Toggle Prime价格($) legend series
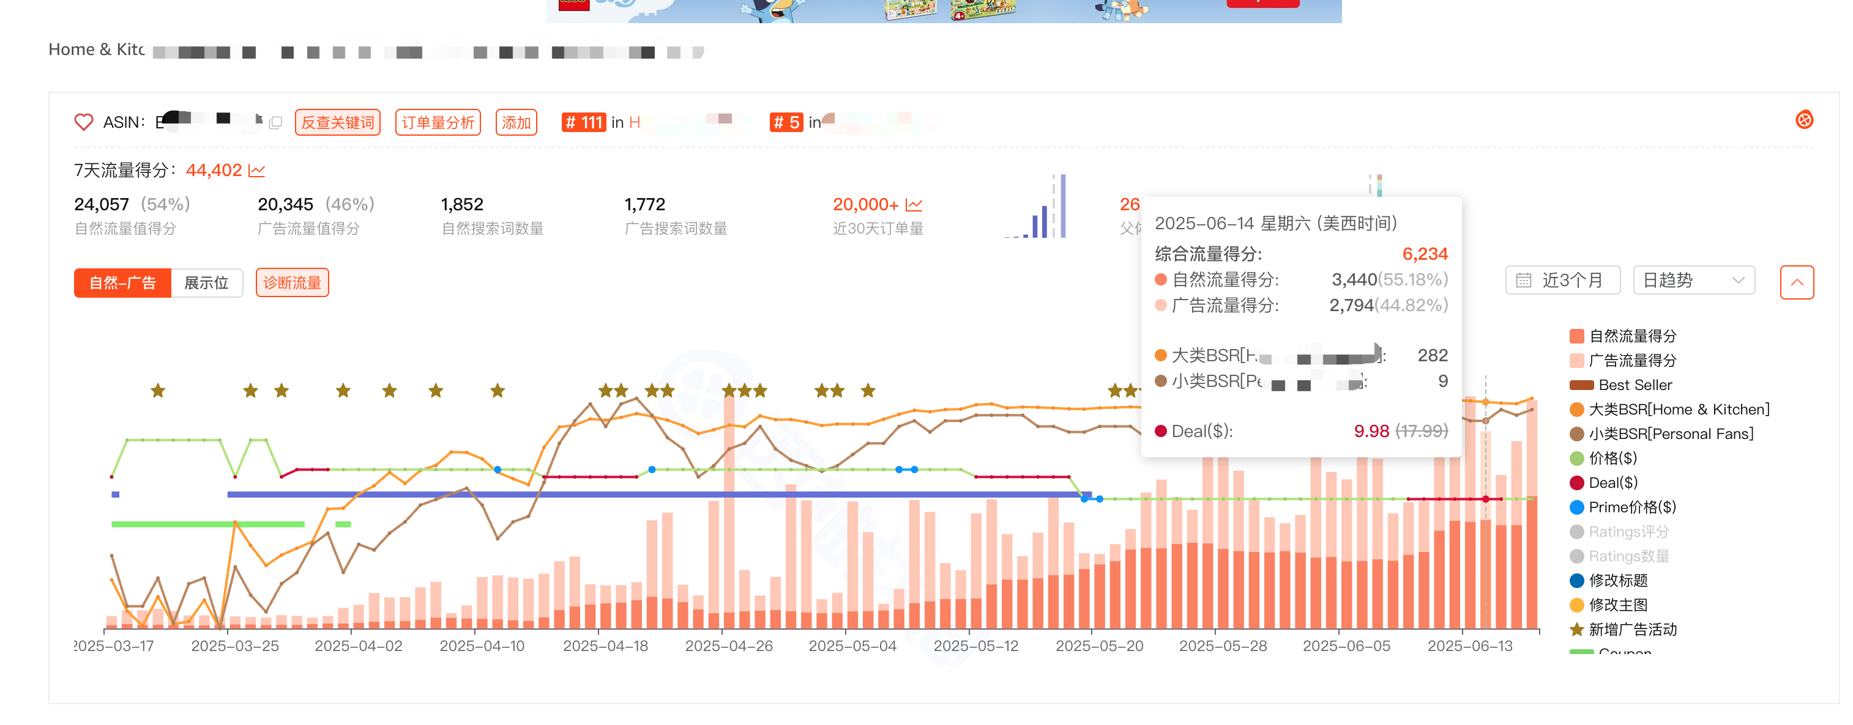Screen dimensions: 1853x725 (x=1623, y=507)
